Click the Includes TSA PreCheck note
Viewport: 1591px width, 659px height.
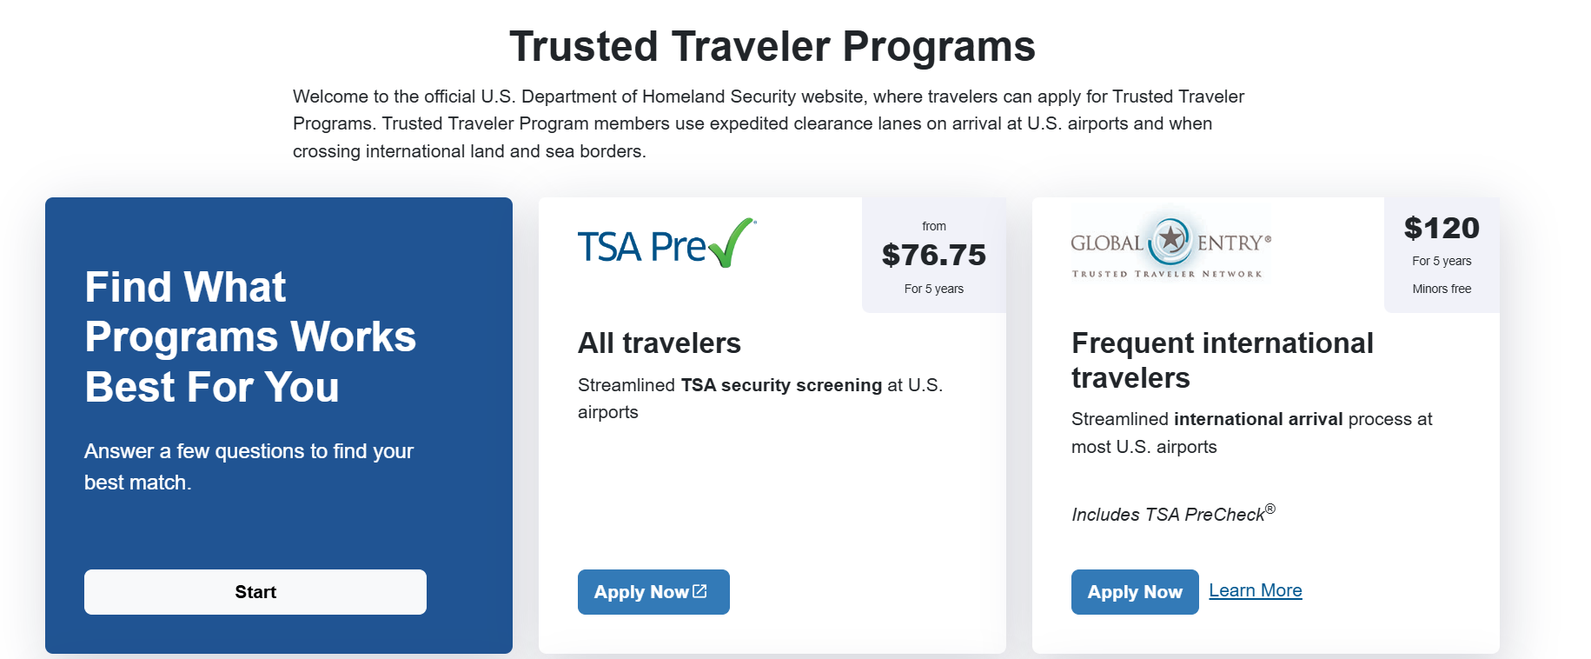(x=1172, y=514)
